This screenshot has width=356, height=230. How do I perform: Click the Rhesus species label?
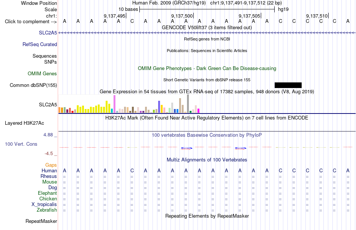click(49, 176)
